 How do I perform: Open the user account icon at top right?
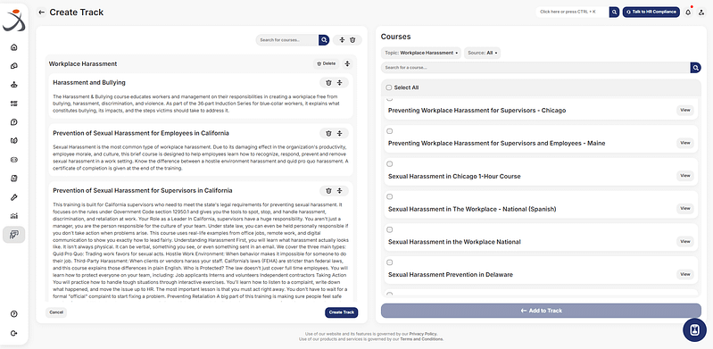point(701,12)
